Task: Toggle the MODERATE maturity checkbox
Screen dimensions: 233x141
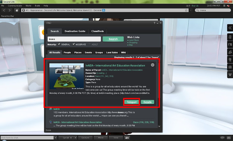Action: (74, 44)
